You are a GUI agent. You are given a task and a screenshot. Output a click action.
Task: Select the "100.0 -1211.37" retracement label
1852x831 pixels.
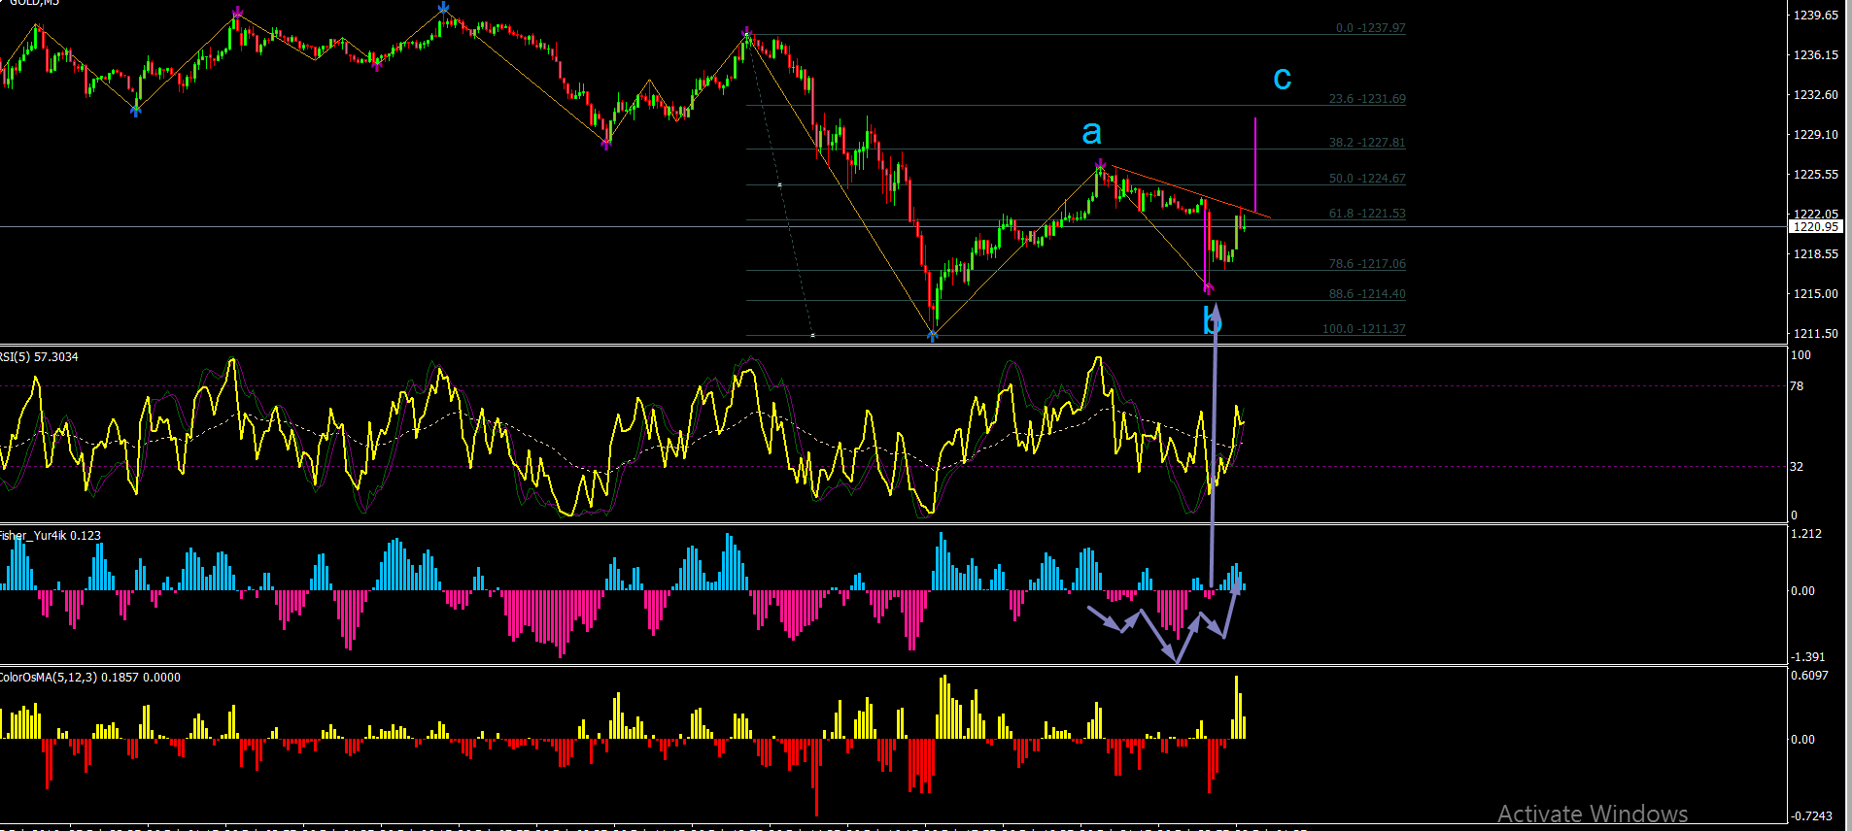[1364, 329]
